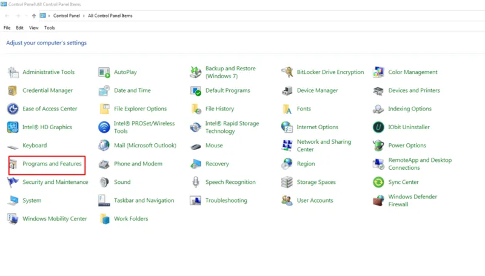Click Control Panel in the breadcrumb
The image size is (485, 276).
[x=67, y=16]
